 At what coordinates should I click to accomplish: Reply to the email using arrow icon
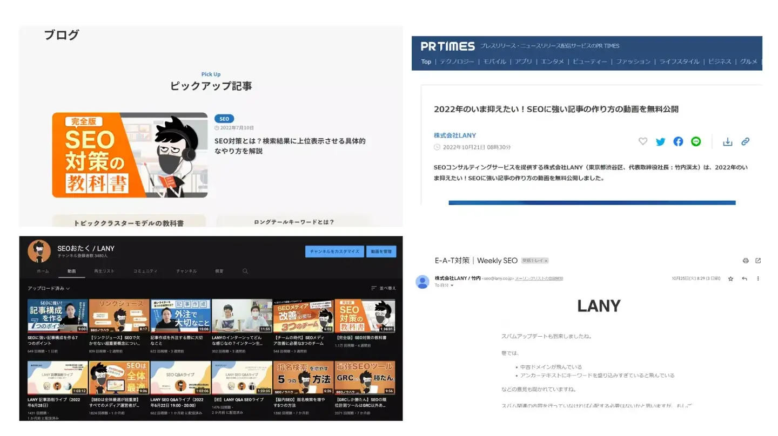745,278
